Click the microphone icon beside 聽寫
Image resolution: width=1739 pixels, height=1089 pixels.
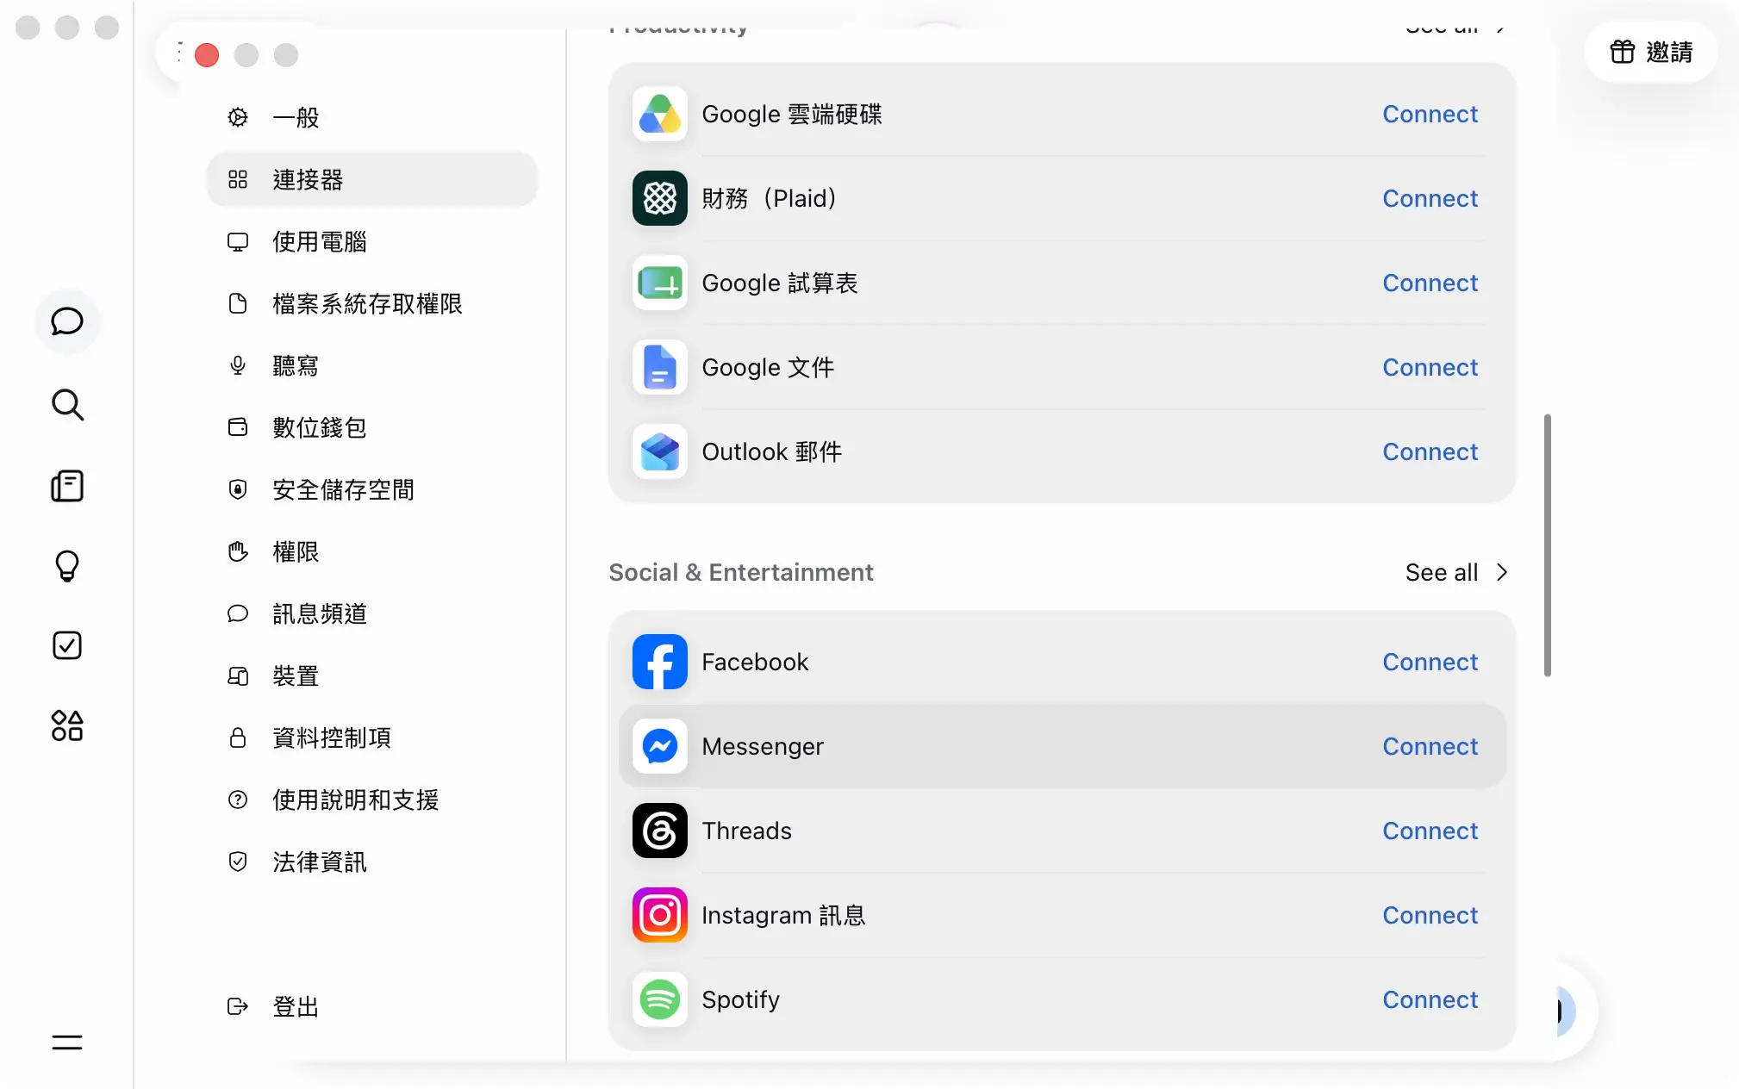tap(238, 365)
